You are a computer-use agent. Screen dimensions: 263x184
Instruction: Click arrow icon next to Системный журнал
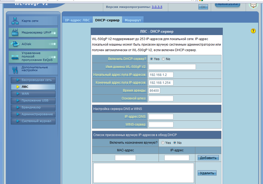click(18, 121)
